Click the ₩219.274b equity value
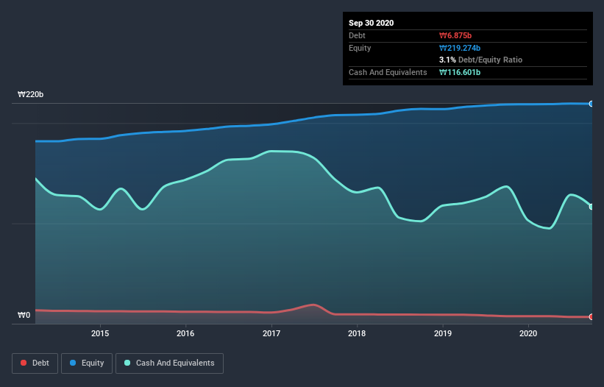Screen dimensions: 604x387 click(x=460, y=48)
